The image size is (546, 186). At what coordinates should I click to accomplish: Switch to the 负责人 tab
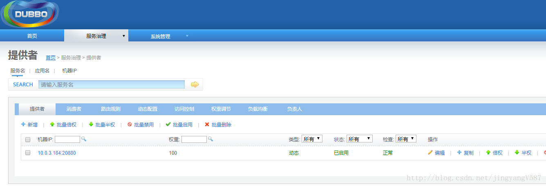pyautogui.click(x=295, y=109)
